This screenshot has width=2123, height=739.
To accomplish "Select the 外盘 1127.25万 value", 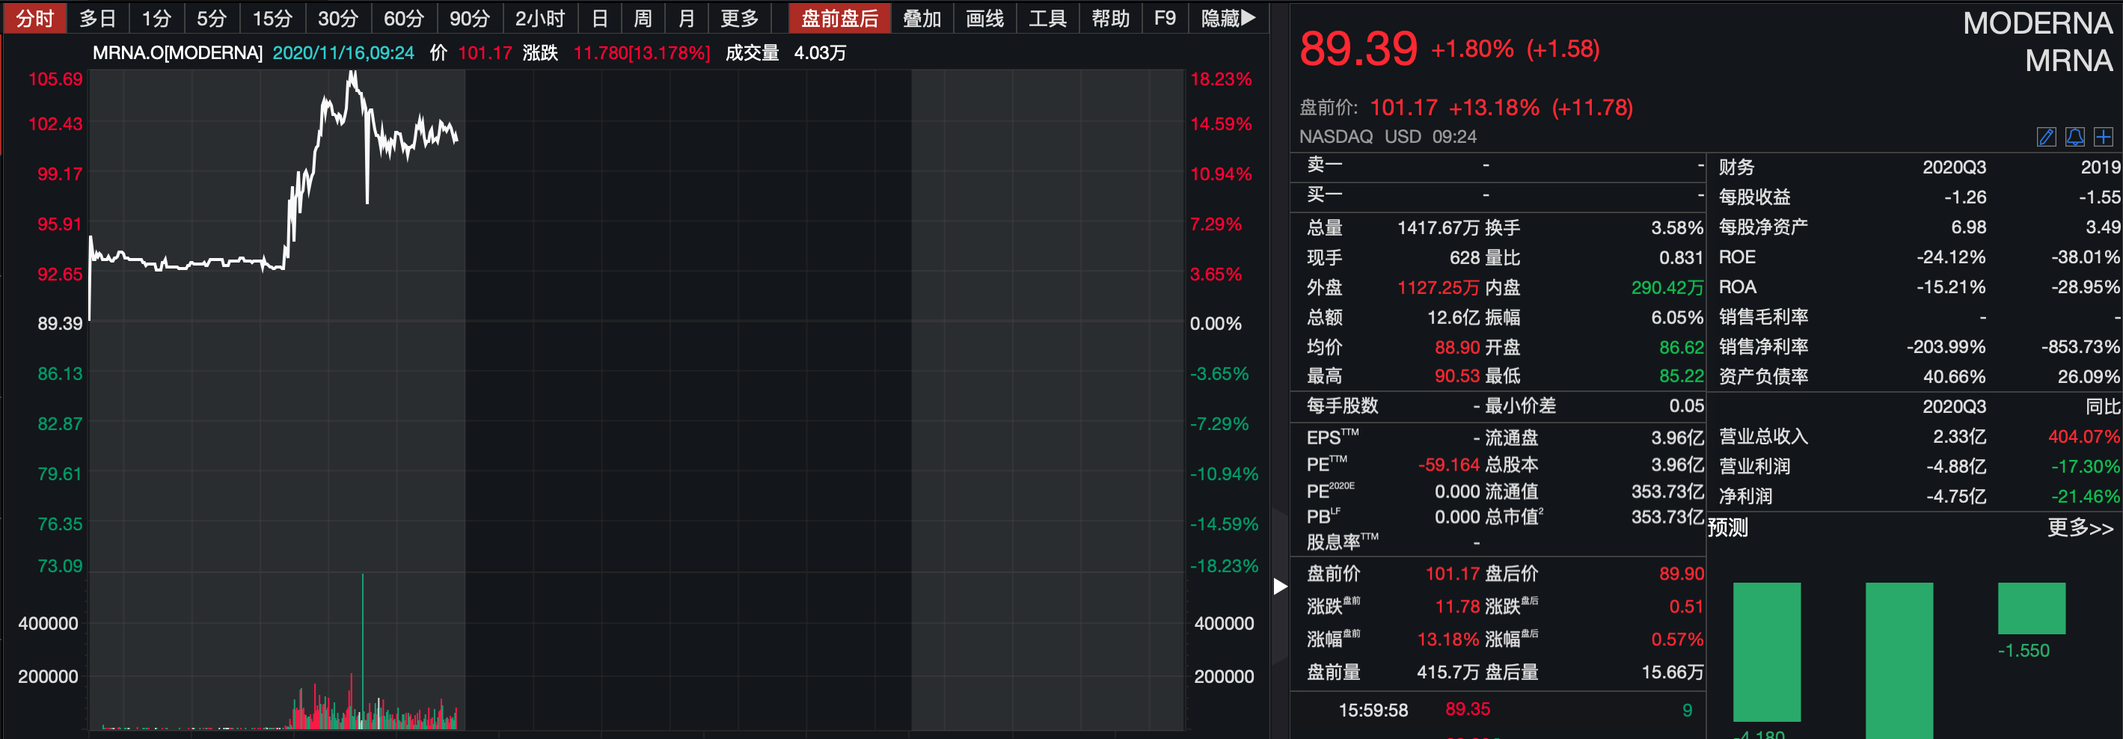I will 1438,287.
